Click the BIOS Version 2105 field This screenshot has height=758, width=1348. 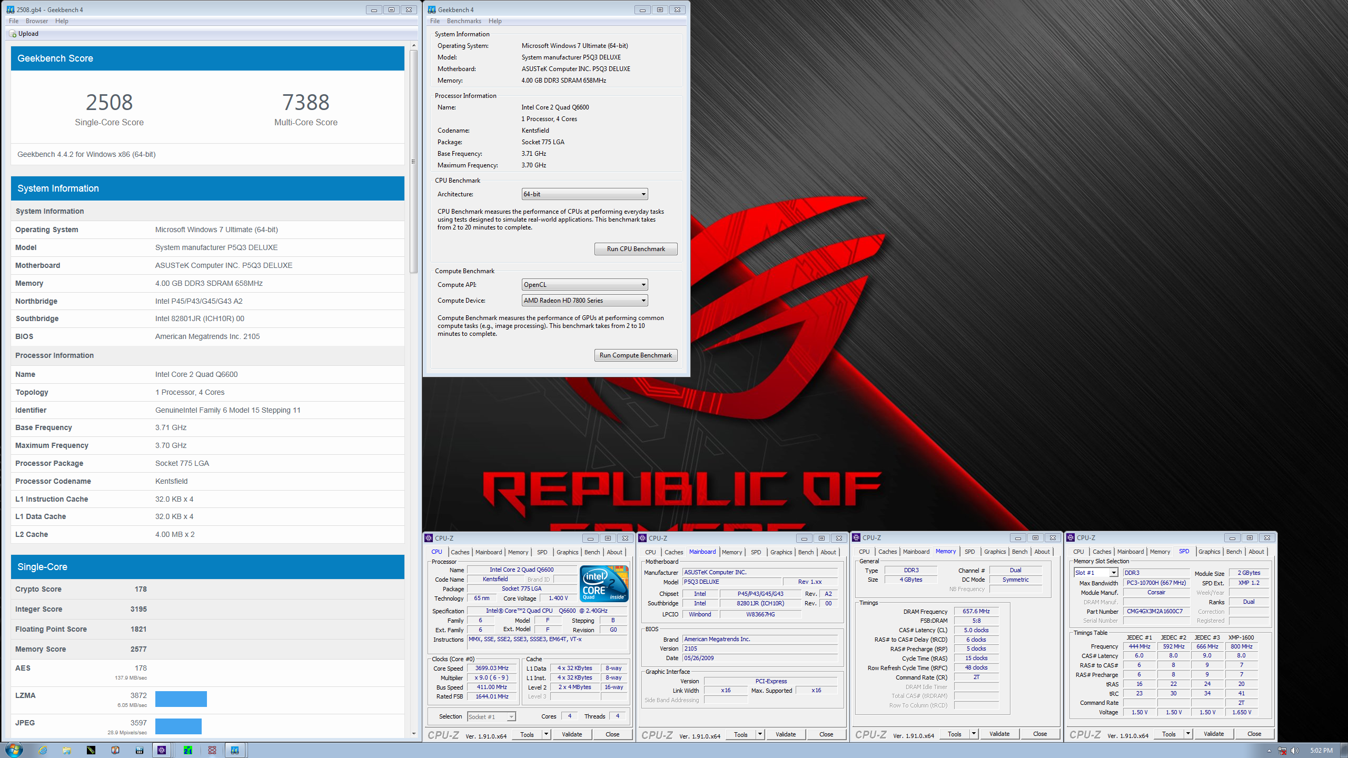760,649
